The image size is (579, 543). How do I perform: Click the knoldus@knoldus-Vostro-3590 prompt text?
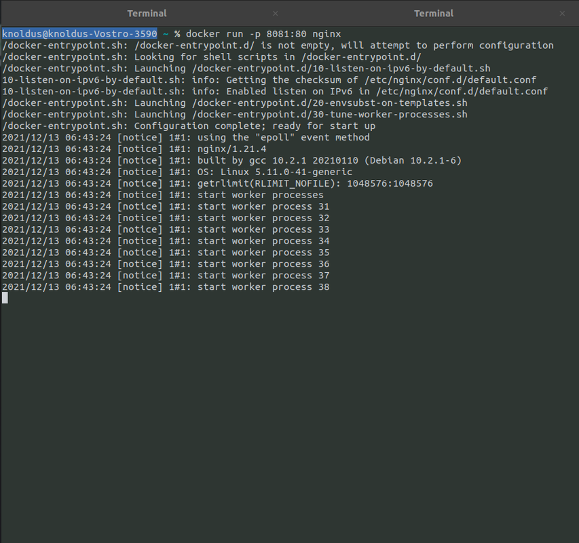[x=80, y=34]
